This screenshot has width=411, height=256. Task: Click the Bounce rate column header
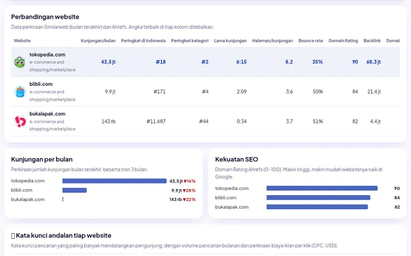[311, 41]
